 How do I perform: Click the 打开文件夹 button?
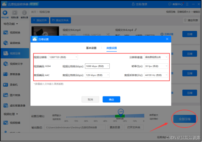pos(134,127)
